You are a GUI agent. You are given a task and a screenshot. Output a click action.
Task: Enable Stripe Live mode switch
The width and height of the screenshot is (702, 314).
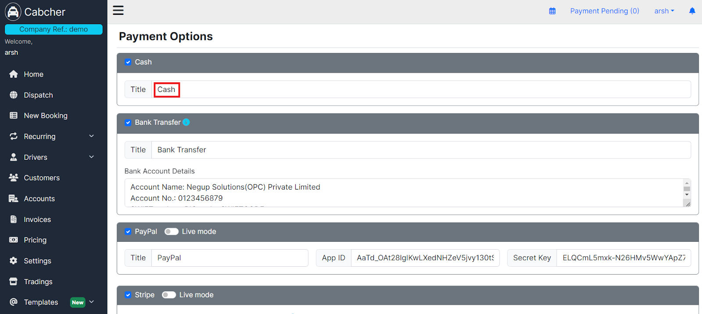(169, 295)
